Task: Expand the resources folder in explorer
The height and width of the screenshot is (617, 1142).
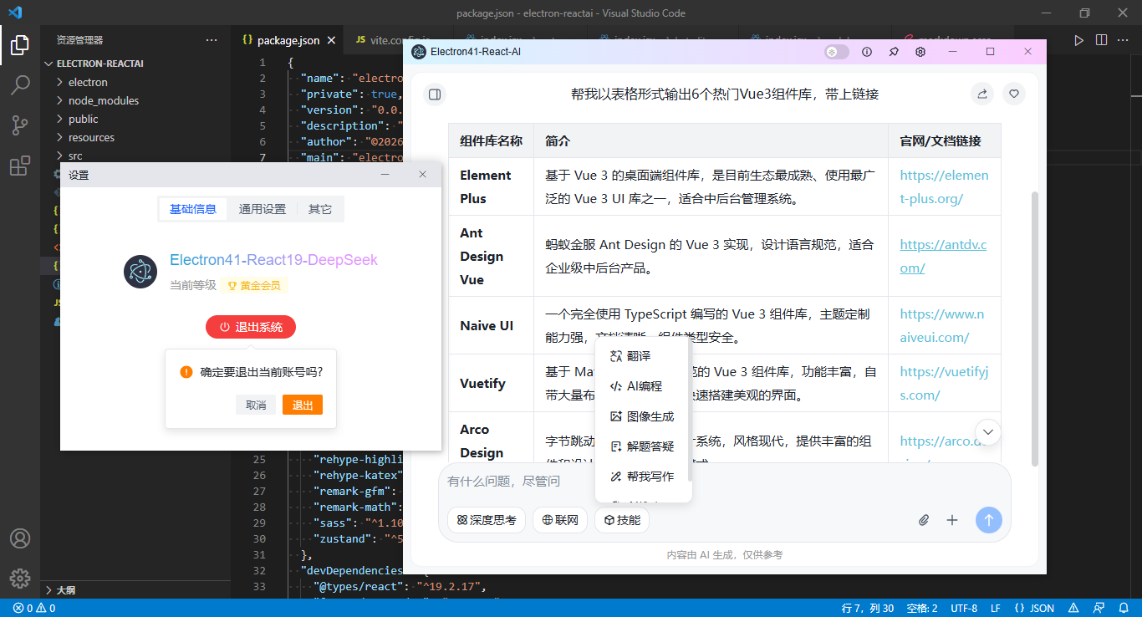Action: tap(135, 137)
